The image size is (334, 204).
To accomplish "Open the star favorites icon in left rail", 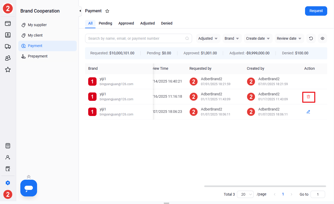I will (x=8, y=69).
